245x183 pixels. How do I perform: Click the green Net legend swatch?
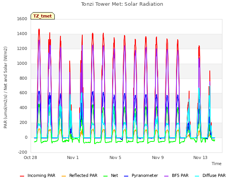click(106, 176)
